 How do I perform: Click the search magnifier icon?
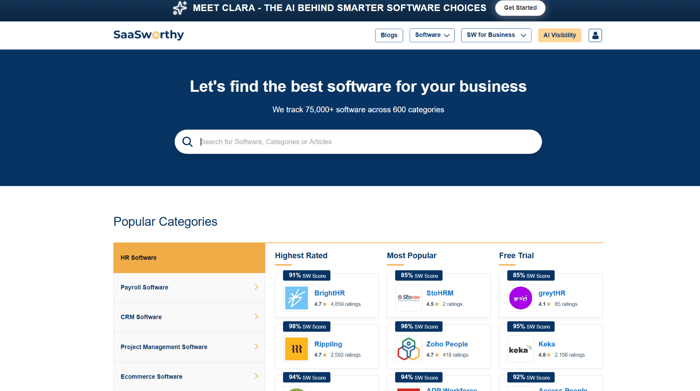coord(188,142)
